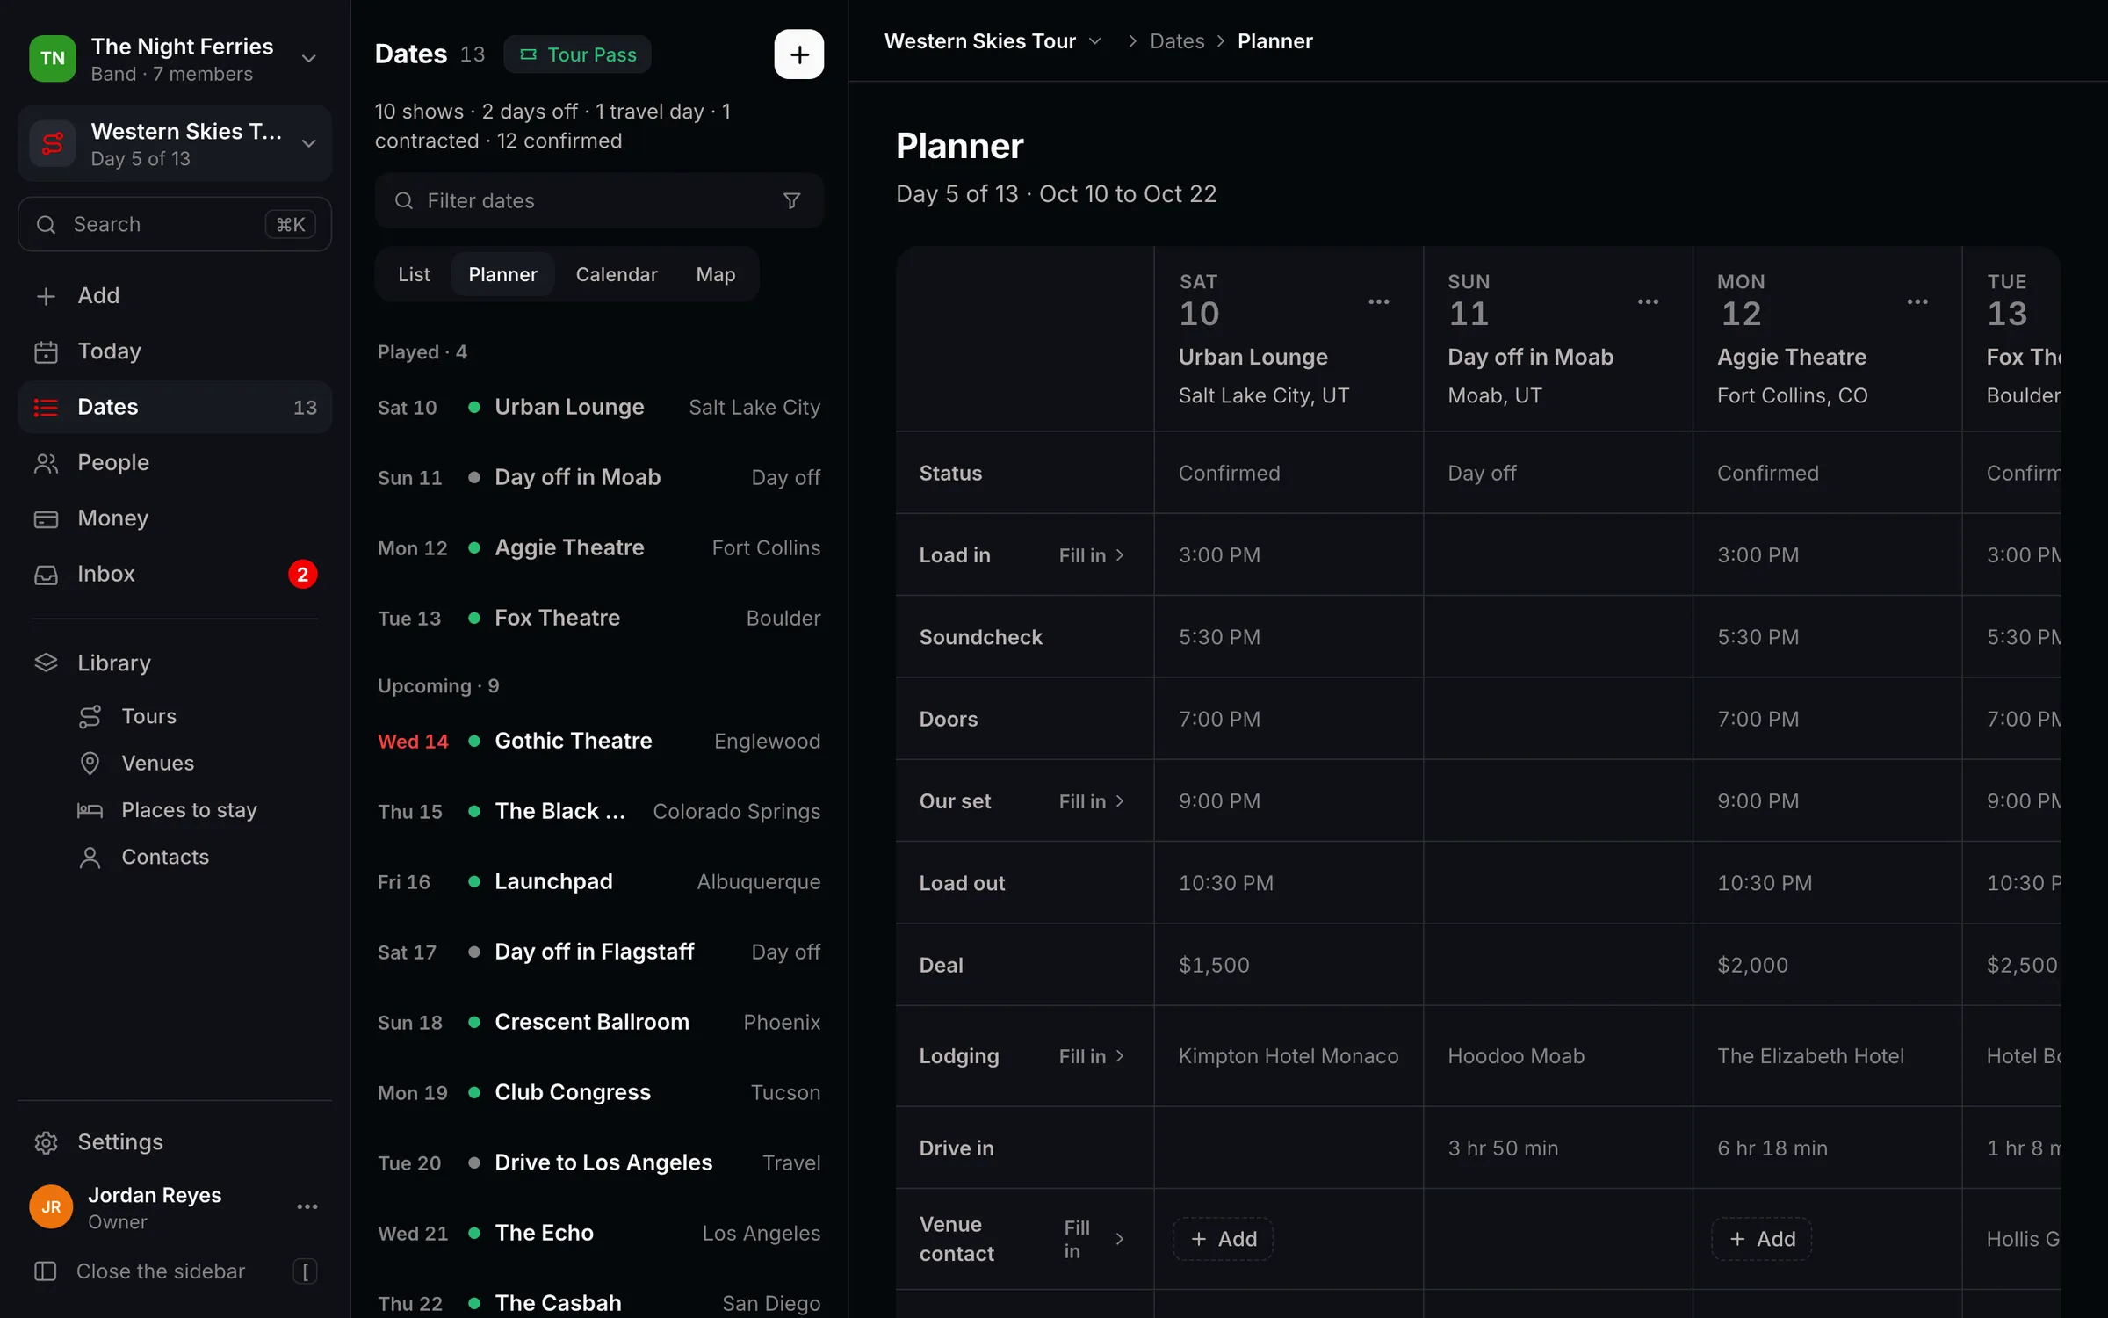Expand Western Skies tour selector in sidebar

pyautogui.click(x=175, y=143)
